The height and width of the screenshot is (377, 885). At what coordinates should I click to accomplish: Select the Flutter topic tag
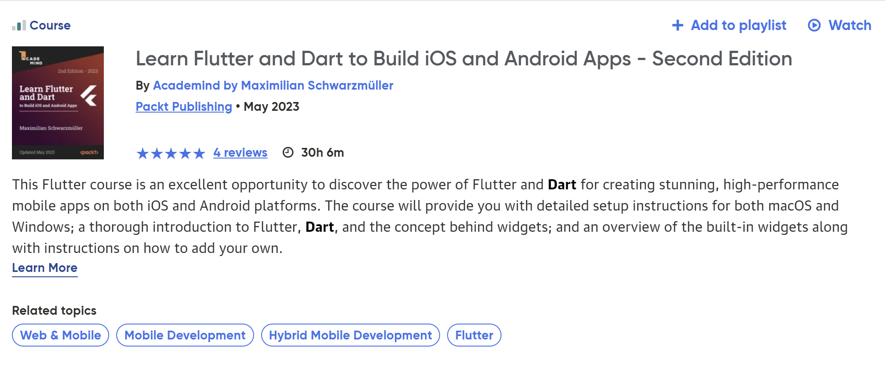(474, 335)
